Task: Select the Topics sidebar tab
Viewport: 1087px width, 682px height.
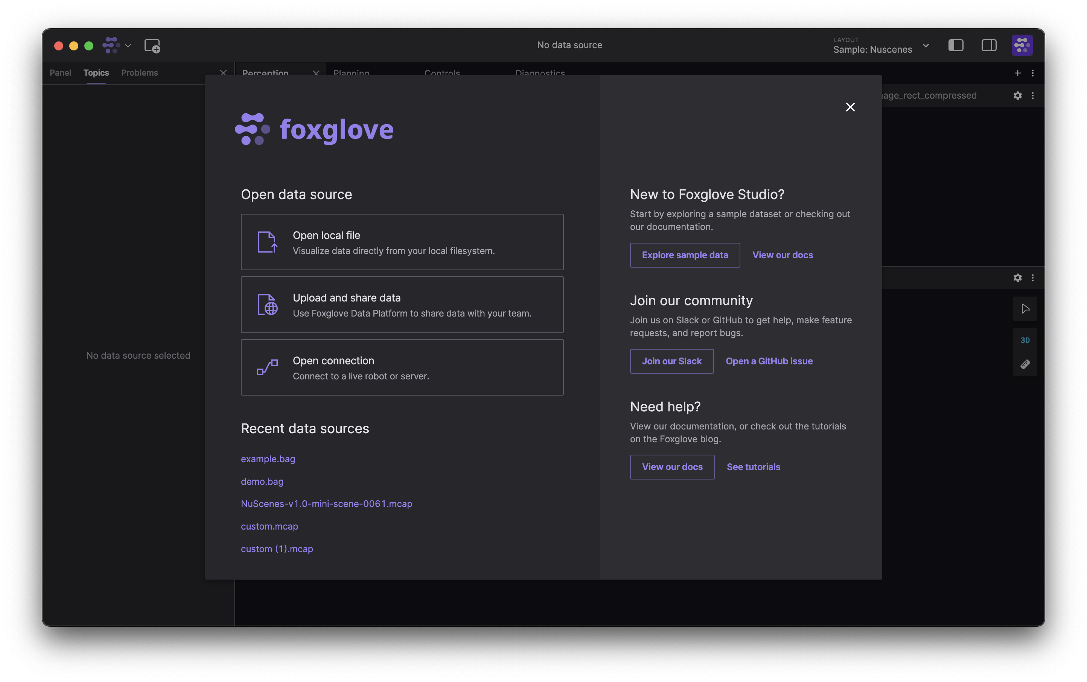Action: [96, 73]
